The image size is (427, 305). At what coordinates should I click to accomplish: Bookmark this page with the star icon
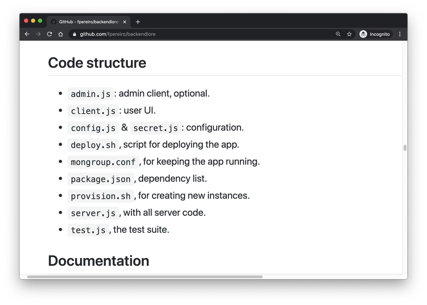pos(349,34)
